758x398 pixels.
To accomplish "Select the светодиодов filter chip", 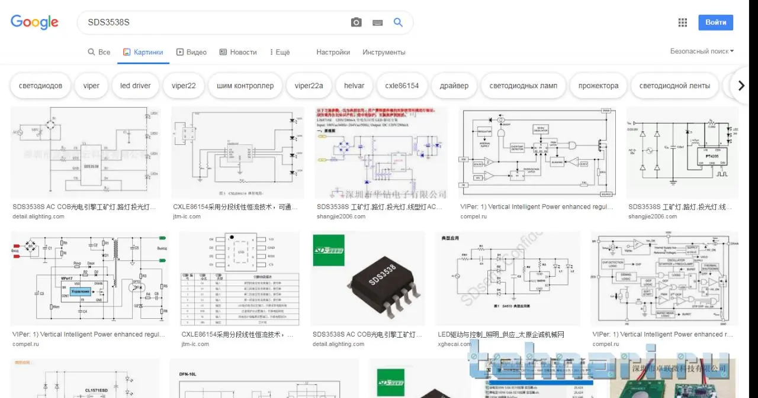I will pyautogui.click(x=40, y=86).
